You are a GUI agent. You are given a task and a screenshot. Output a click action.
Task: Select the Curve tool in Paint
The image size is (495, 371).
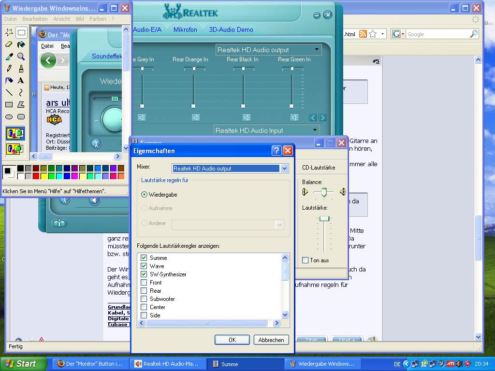pos(21,92)
